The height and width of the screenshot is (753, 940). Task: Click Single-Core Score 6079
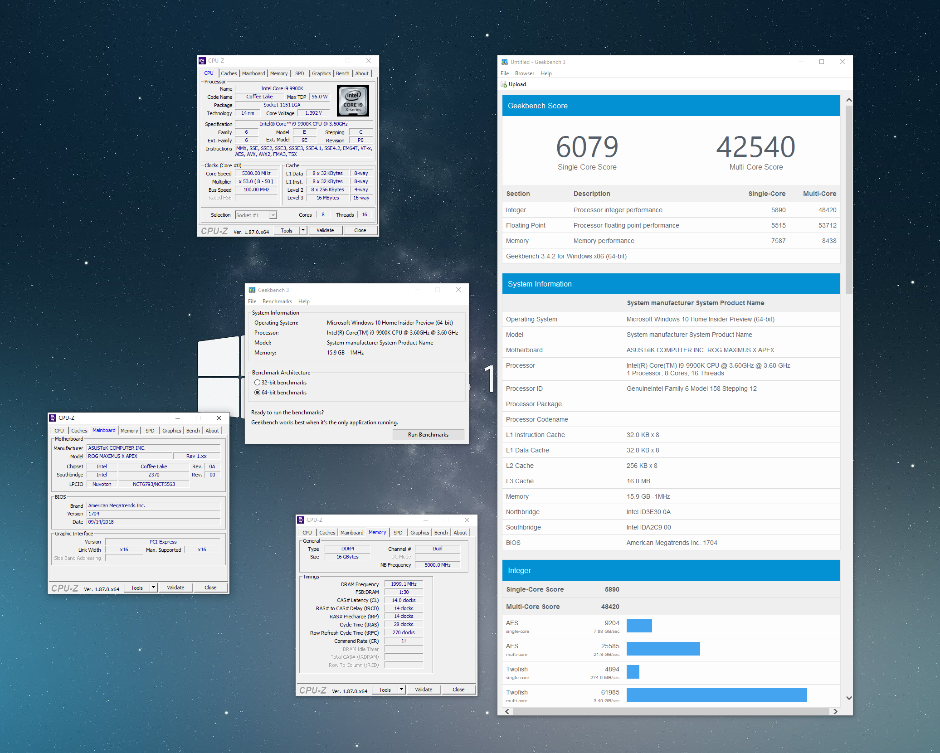pos(587,147)
